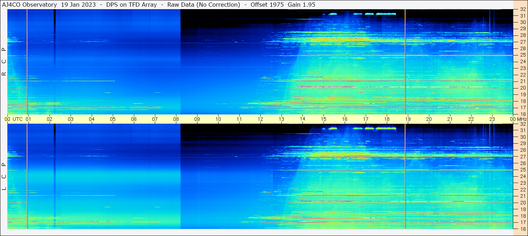Click 29 MHz on the LCP frequency scale

523,144
